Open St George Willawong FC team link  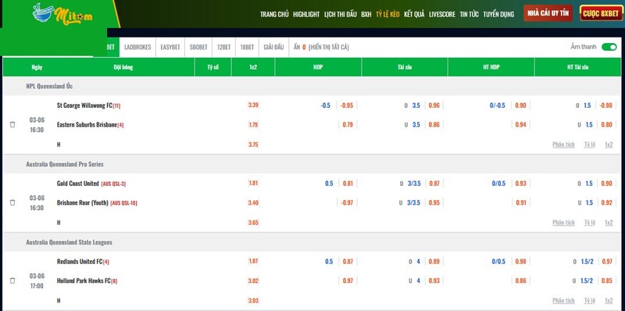tap(84, 105)
